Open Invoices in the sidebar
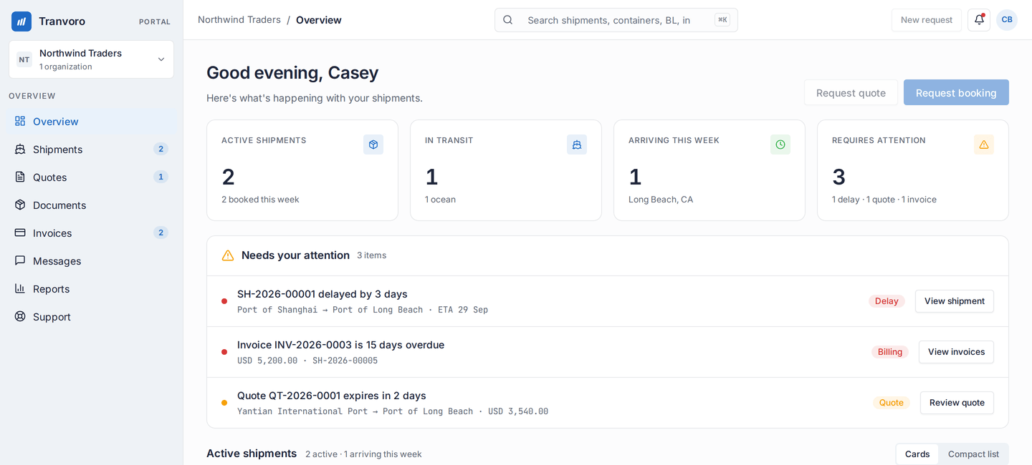Viewport: 1032px width, 465px height. [x=91, y=232]
